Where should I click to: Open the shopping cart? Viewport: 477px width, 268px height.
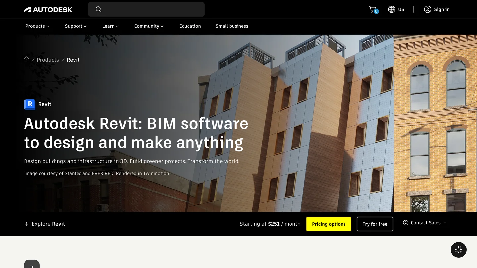[373, 10]
